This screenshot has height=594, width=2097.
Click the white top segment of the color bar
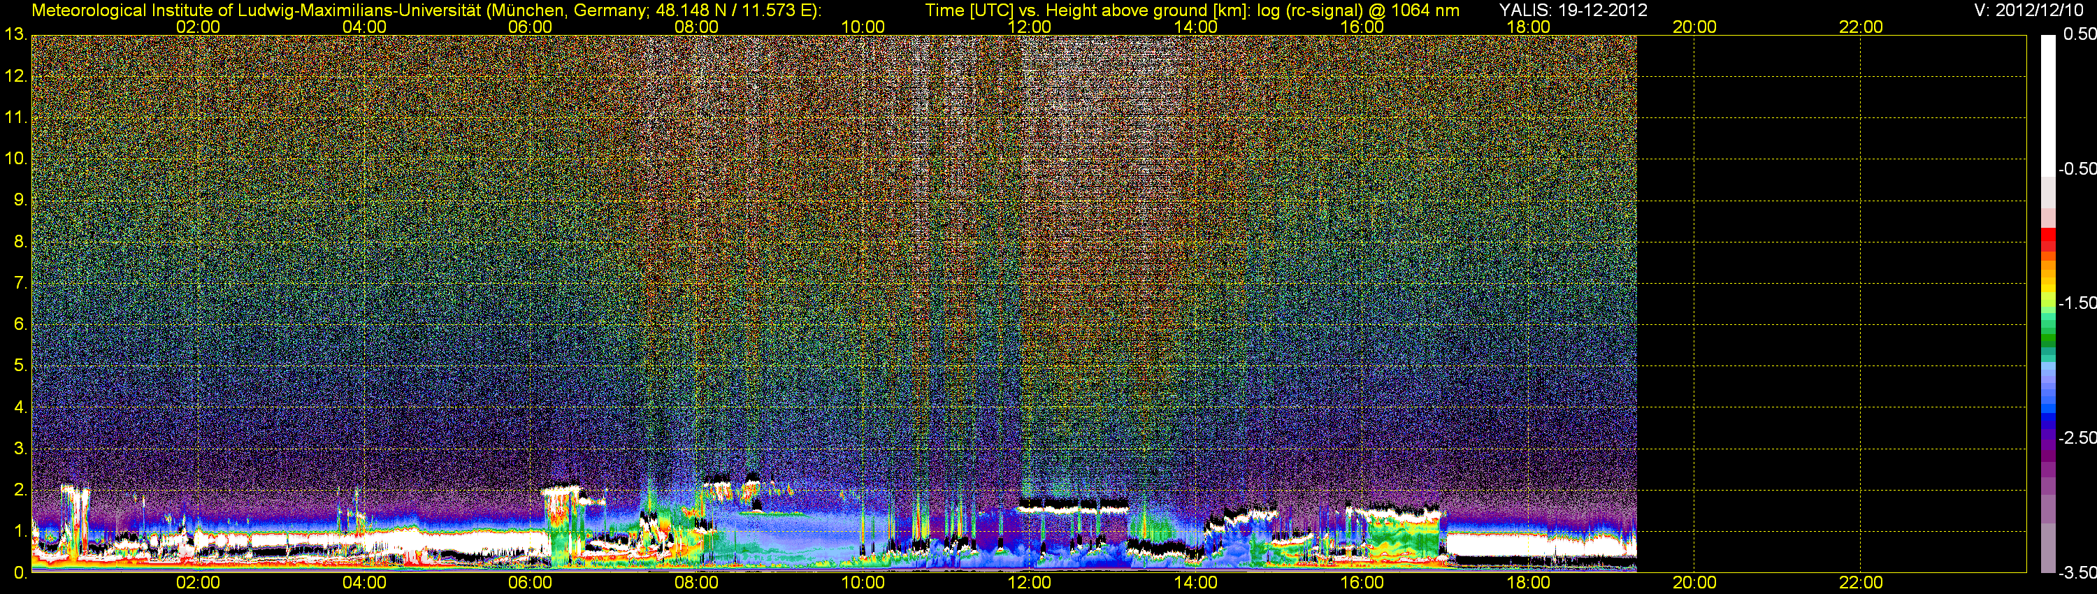tap(2048, 106)
